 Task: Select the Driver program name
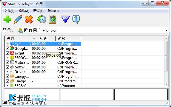pos(20,72)
